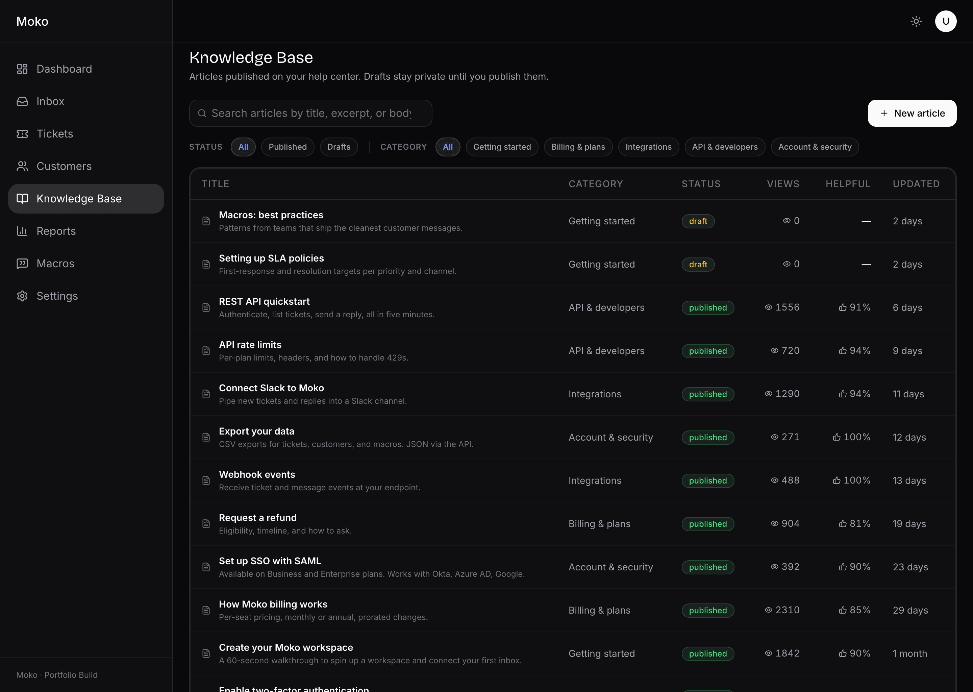Screen dimensions: 973x692
Task: Filter articles by Drafts status
Action: [339, 147]
